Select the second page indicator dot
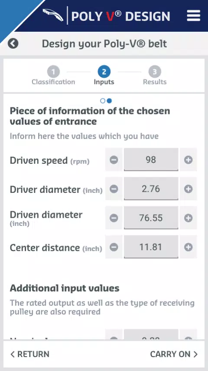 [109, 101]
